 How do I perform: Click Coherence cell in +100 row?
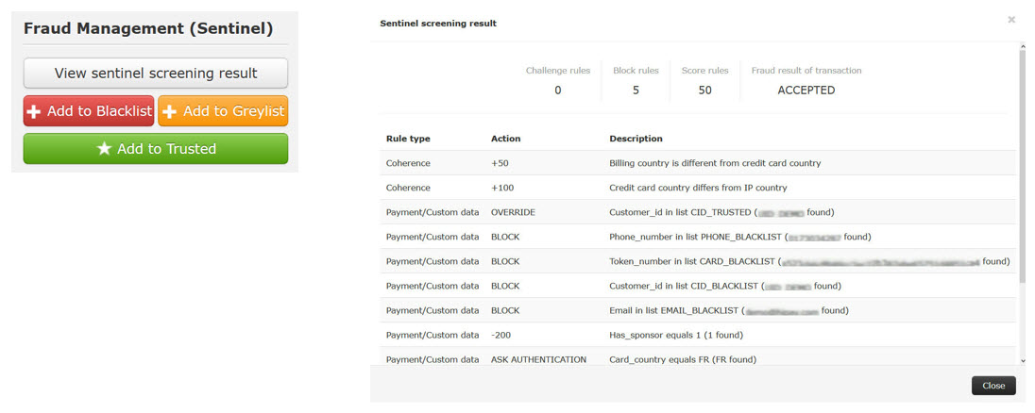coord(408,188)
